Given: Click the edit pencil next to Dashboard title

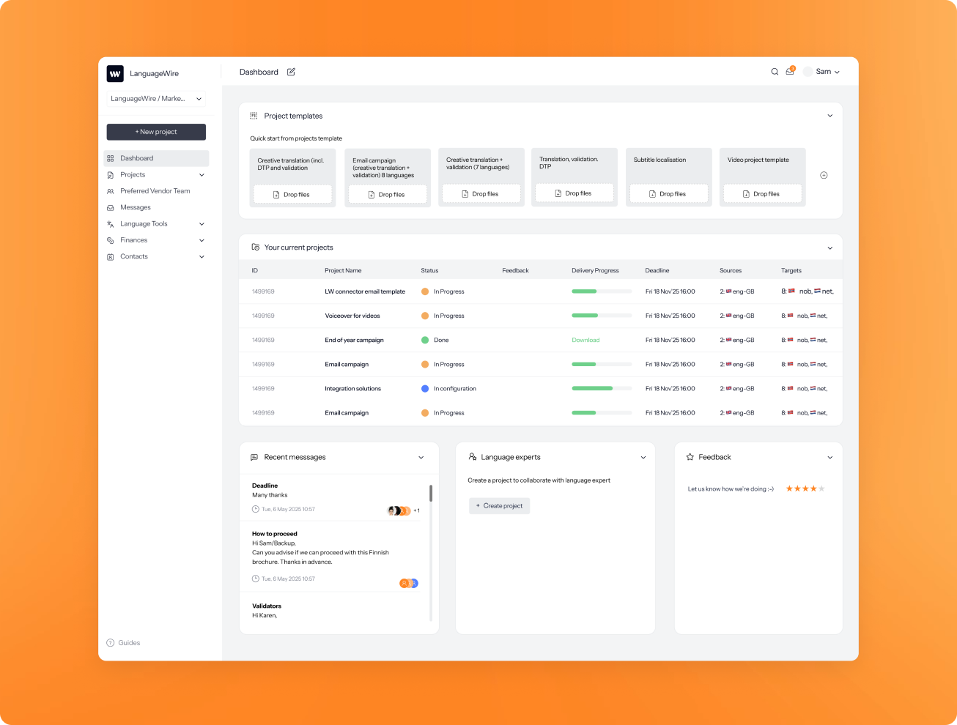Looking at the screenshot, I should click(x=291, y=71).
